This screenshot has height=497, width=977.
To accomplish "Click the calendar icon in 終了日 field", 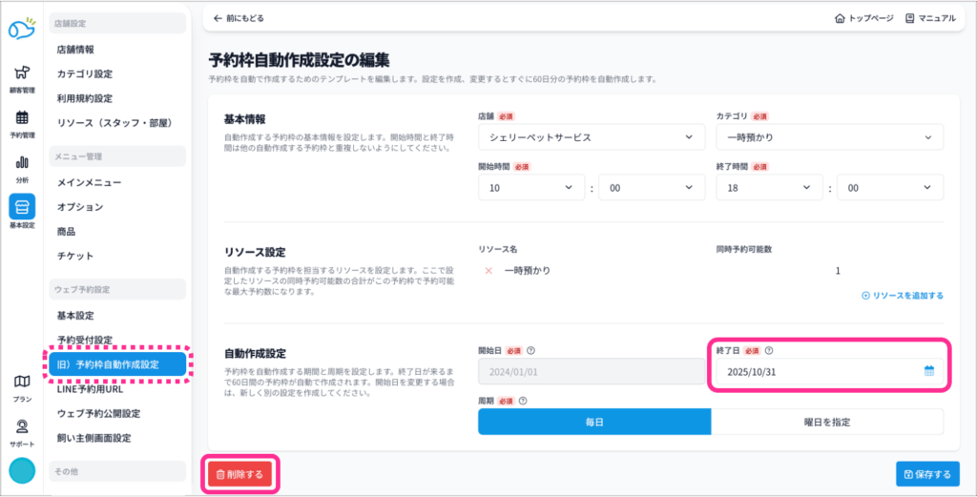I will coord(928,371).
